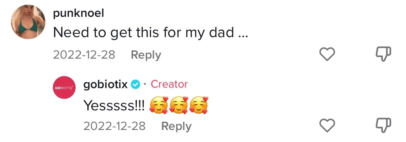Select the "Need to get this" comment text
Image resolution: width=406 pixels, height=142 pixels.
pos(143,32)
